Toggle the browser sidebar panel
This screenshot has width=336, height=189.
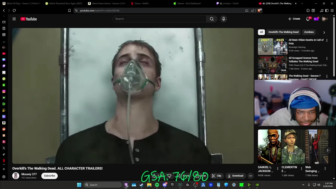(x=327, y=10)
